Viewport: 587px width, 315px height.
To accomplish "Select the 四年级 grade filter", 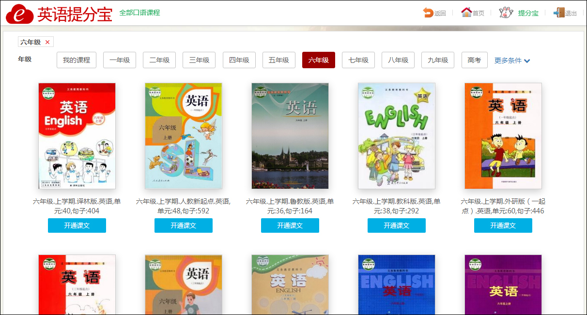I will [239, 60].
